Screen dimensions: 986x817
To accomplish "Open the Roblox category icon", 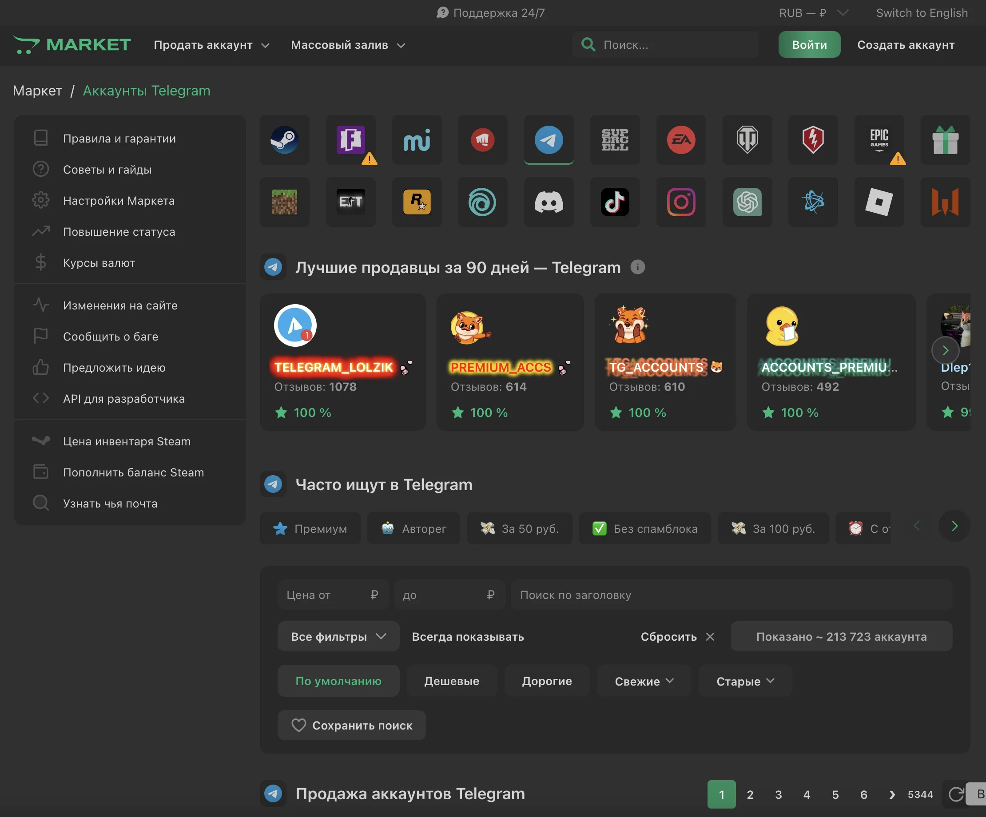I will coord(879,202).
